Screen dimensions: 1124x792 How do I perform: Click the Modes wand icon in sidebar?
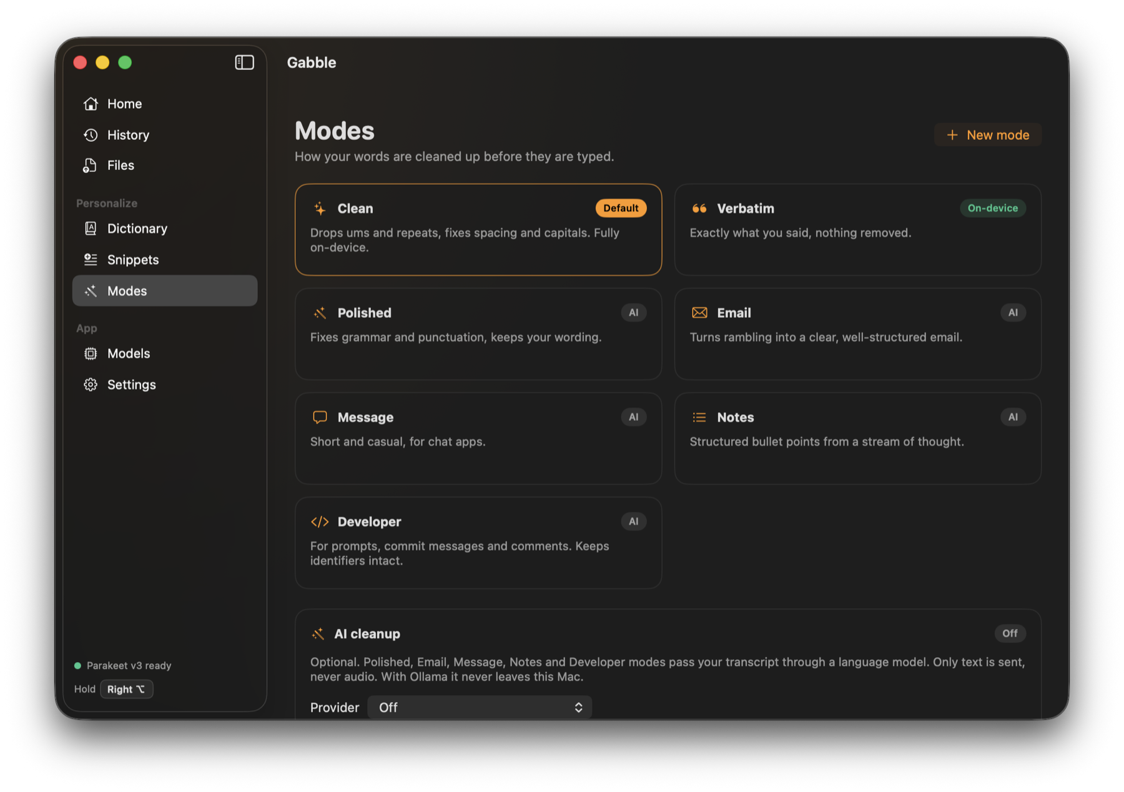[x=91, y=291]
